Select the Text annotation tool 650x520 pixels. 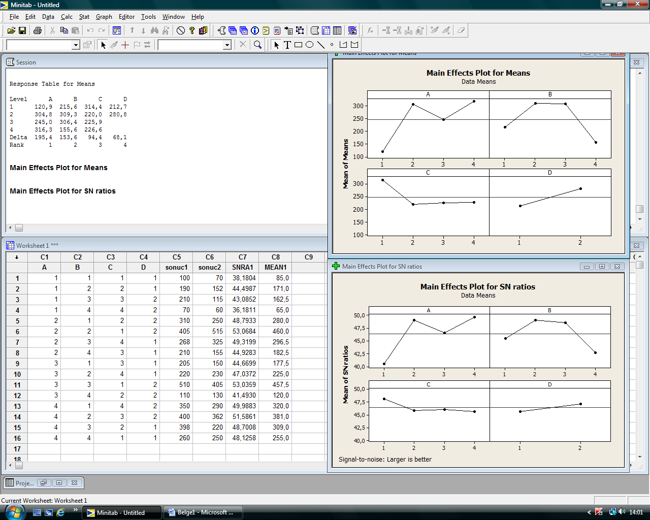click(287, 45)
